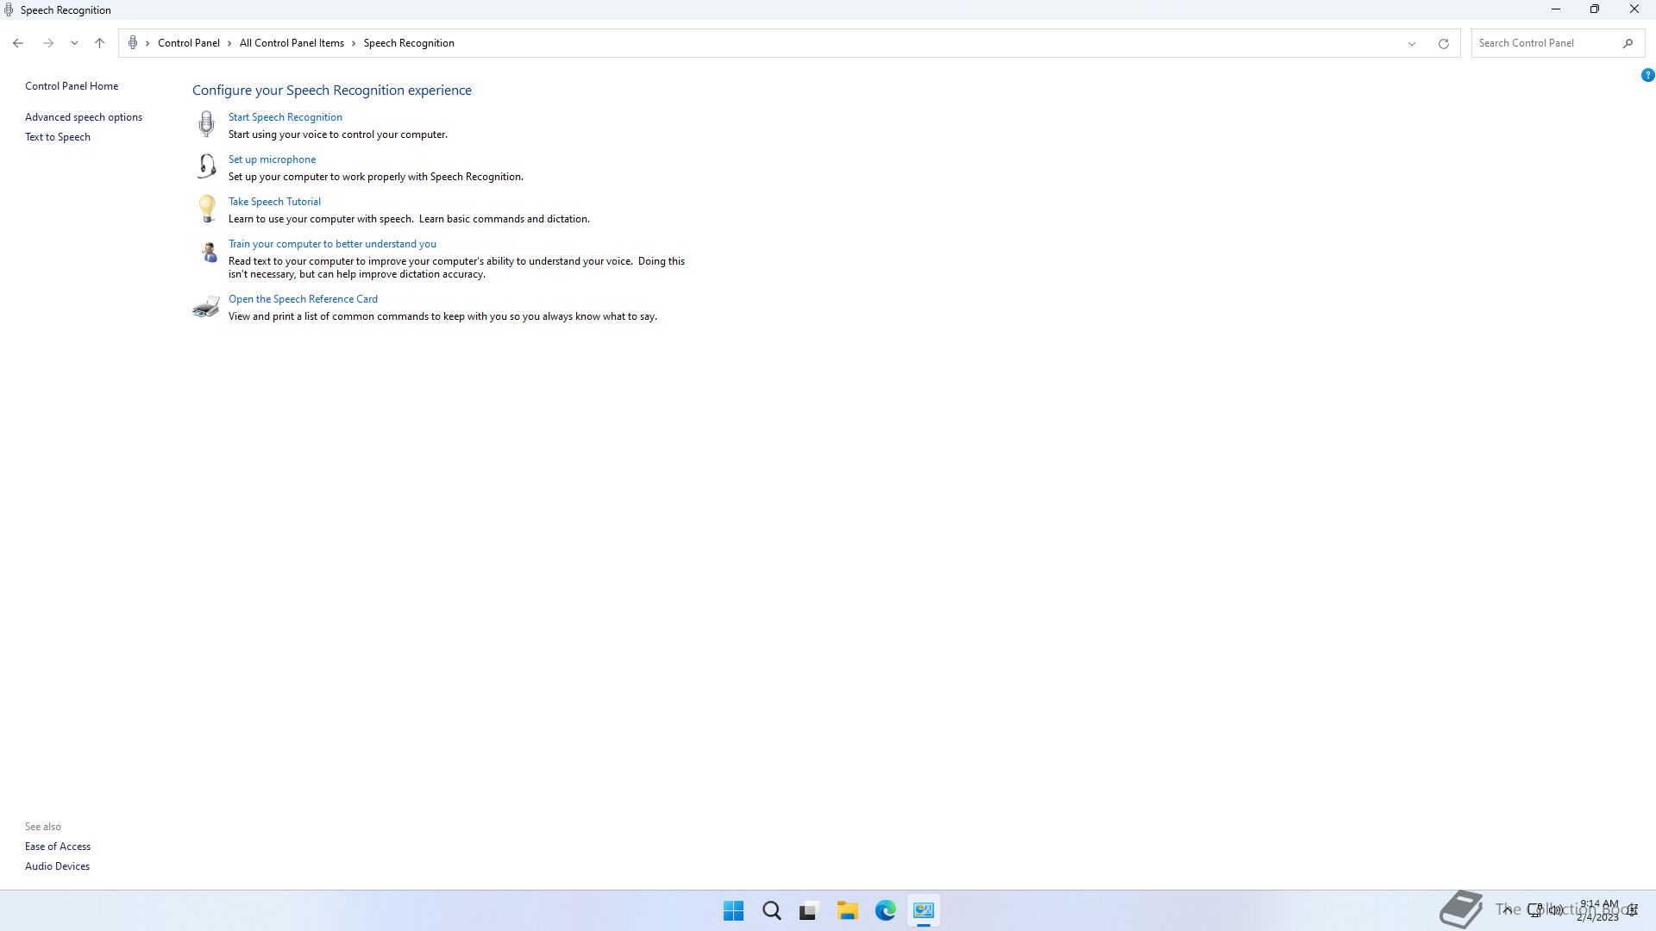Viewport: 1656px width, 931px height.
Task: Open Microsoft Edge from the taskbar
Action: point(885,910)
